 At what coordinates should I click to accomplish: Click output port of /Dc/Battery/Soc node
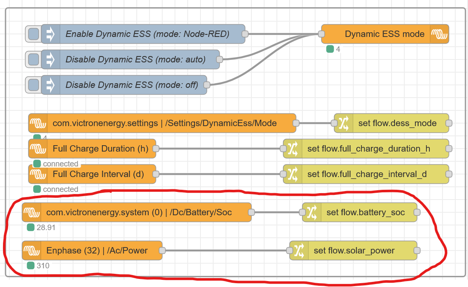(251, 212)
